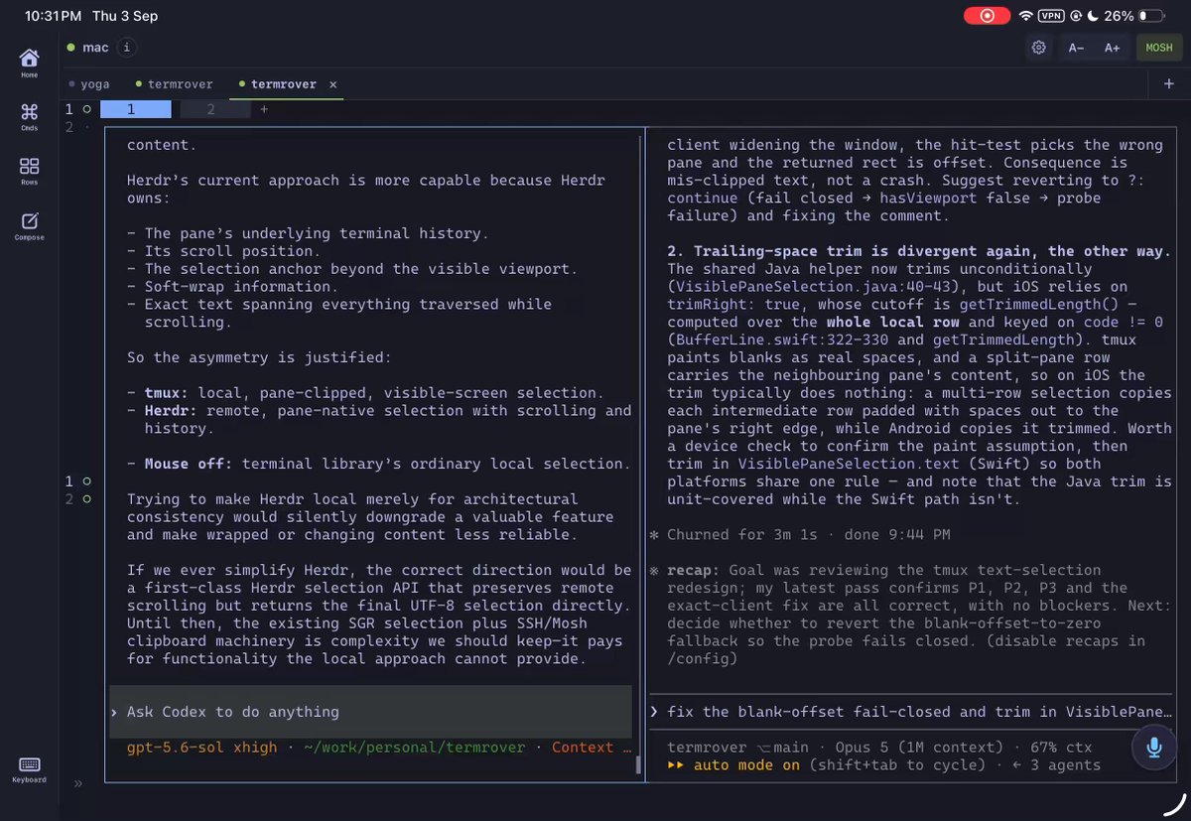Click the left pane scrollbar indicator
1191x821 pixels.
(x=638, y=765)
